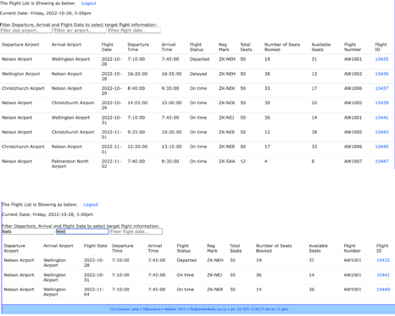
Task: Open flight ID 10439 link
Action: coord(381,103)
